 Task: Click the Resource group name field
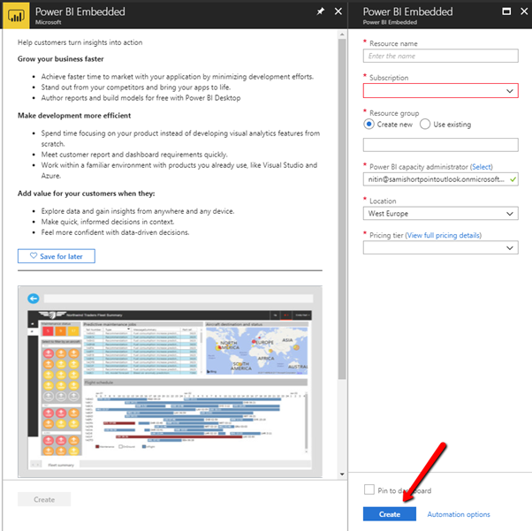pos(440,145)
